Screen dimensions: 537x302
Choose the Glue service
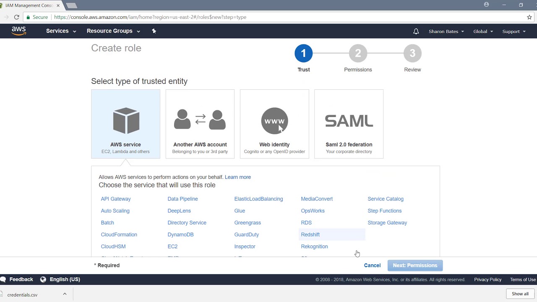(240, 211)
